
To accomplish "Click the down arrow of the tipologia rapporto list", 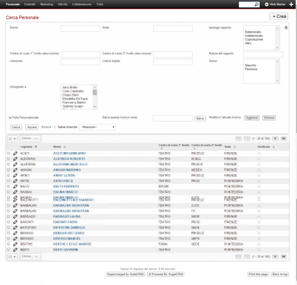I will (277, 48).
